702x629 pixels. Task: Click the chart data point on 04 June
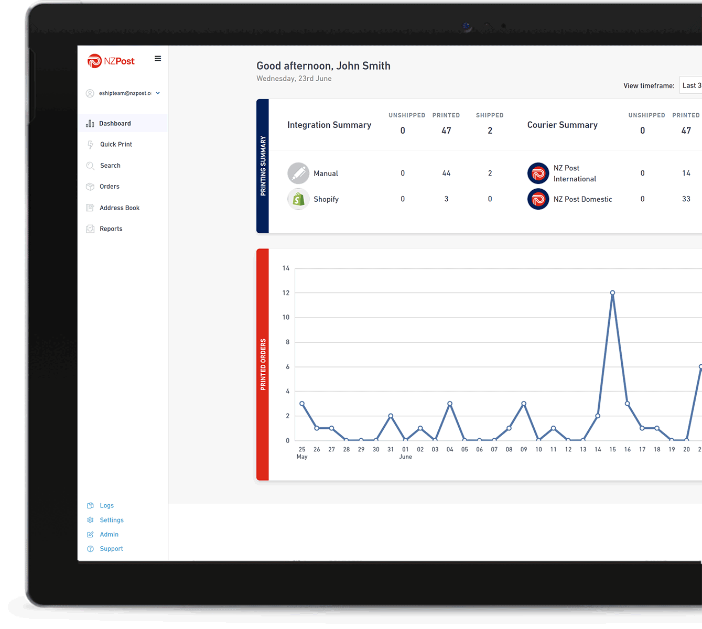pos(450,404)
